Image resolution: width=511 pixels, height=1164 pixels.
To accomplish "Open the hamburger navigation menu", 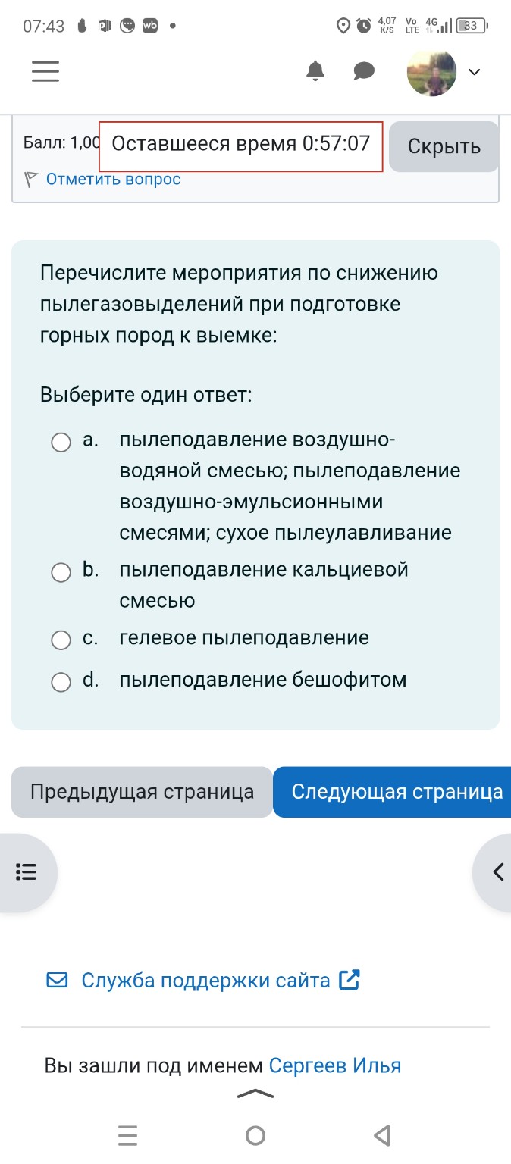I will (45, 71).
